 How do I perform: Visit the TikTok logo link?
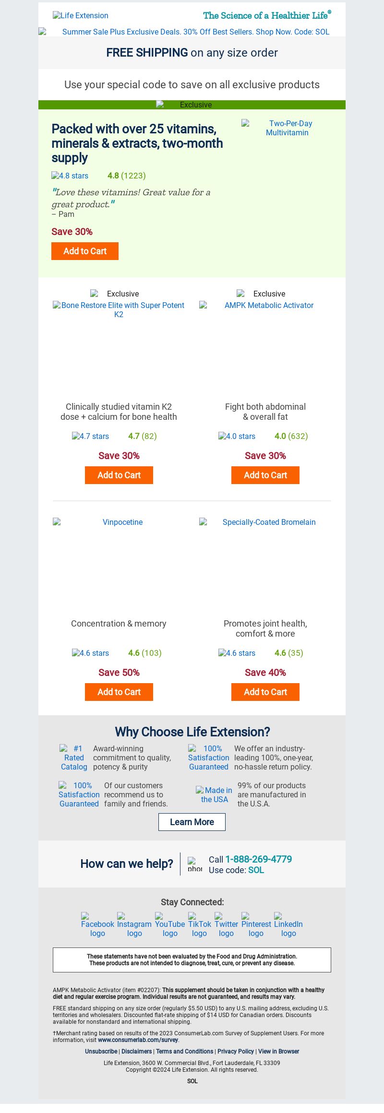click(x=199, y=925)
